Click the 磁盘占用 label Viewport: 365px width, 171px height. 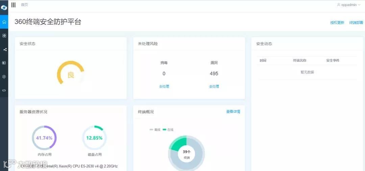[95, 155]
